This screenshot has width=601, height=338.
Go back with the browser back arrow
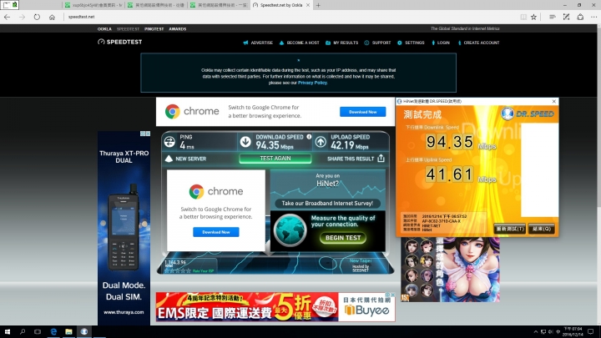tap(8, 17)
